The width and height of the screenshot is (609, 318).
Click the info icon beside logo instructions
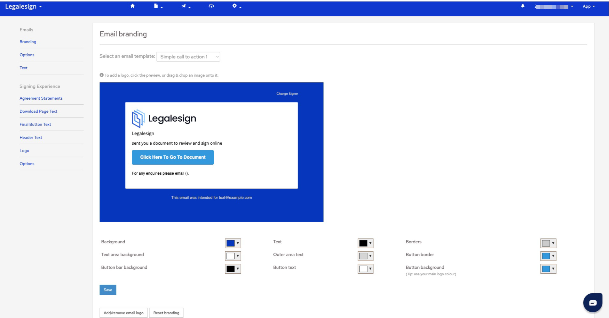coord(101,75)
